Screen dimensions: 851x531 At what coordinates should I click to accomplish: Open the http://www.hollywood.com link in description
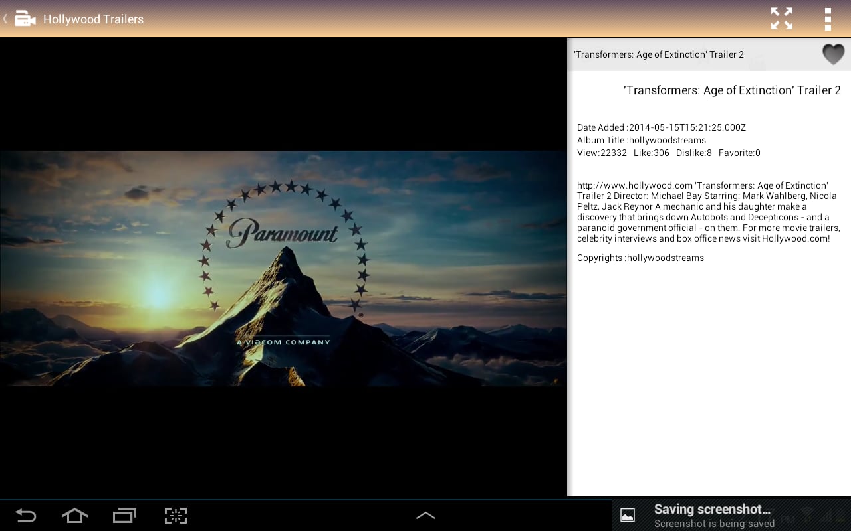click(x=635, y=185)
